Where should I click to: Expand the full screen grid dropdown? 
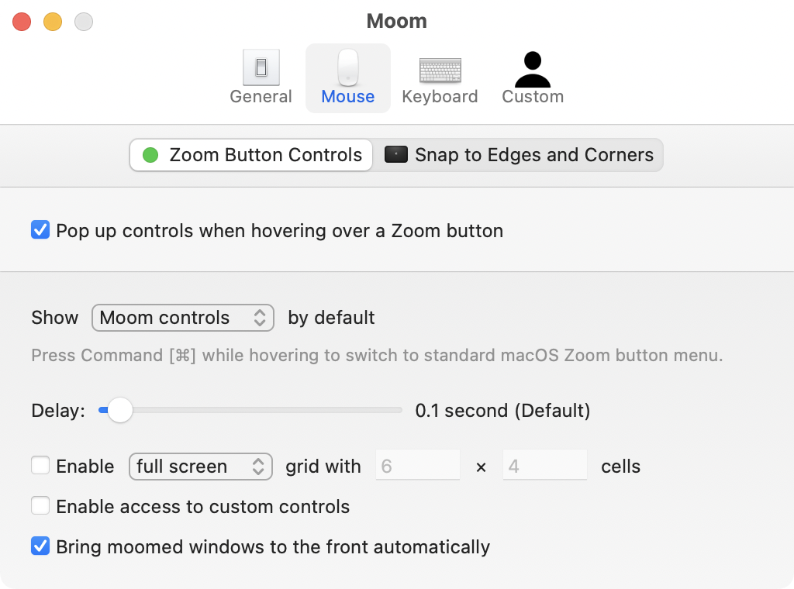point(200,467)
